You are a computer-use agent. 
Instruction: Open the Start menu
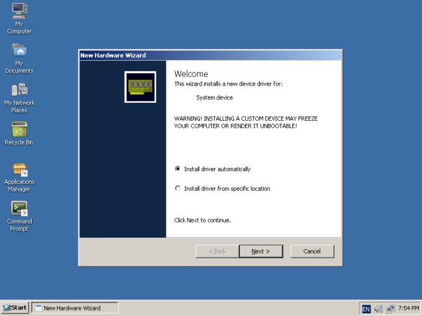tap(15, 308)
